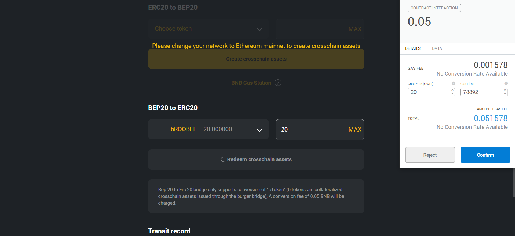Select the DETAILS tab
The height and width of the screenshot is (236, 515).
pyautogui.click(x=413, y=48)
